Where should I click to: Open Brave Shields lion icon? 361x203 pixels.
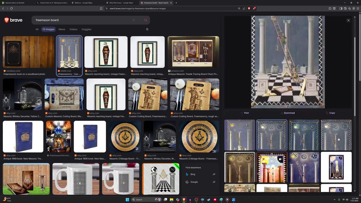point(249,8)
